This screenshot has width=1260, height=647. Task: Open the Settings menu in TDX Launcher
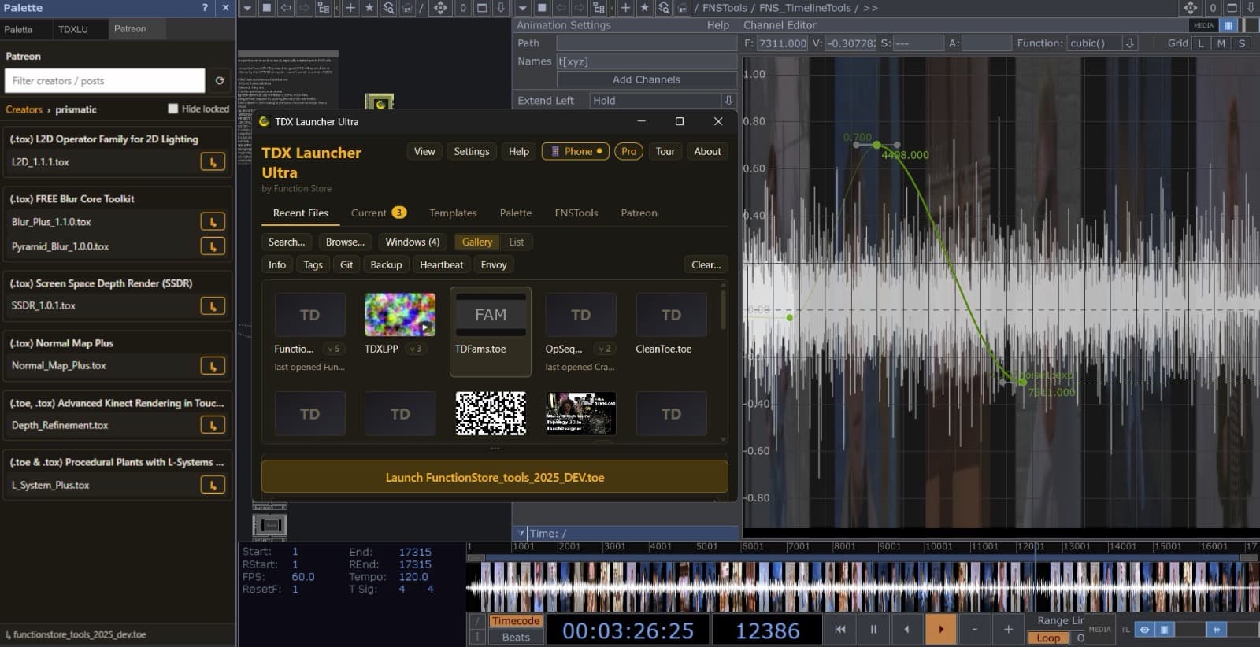pos(472,151)
